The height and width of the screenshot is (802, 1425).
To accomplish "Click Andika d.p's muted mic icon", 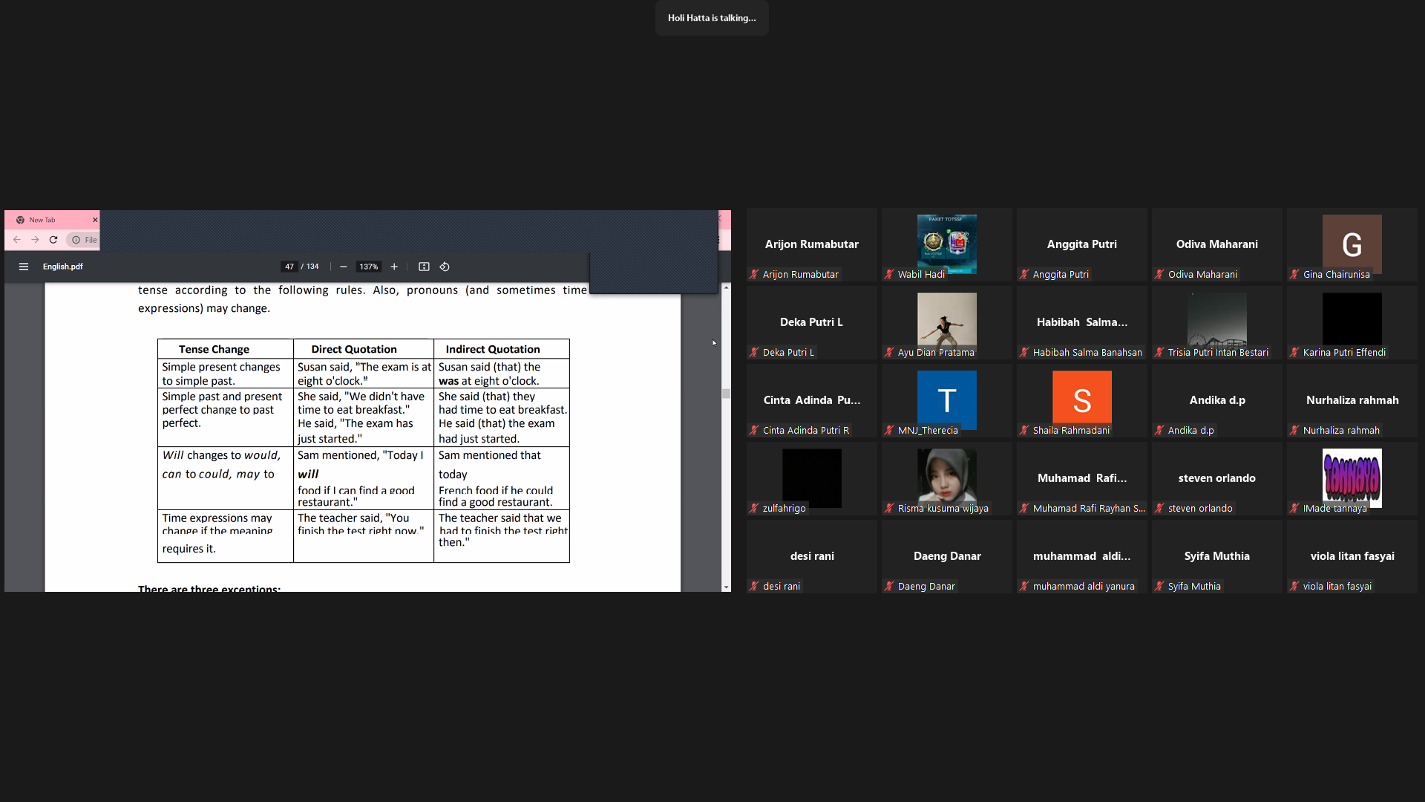I will click(1159, 430).
